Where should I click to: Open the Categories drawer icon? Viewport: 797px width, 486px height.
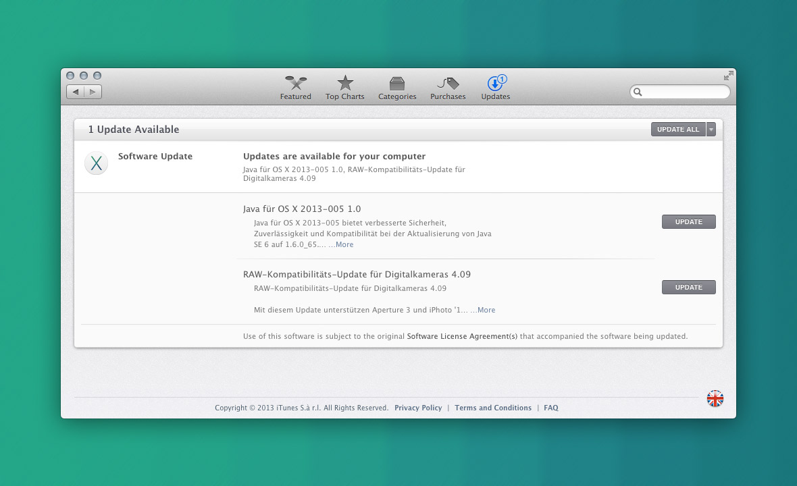coord(397,83)
